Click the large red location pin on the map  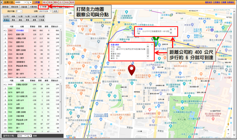(x=132, y=70)
